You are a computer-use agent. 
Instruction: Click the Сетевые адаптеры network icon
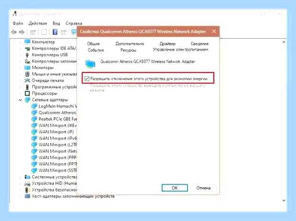[27, 100]
